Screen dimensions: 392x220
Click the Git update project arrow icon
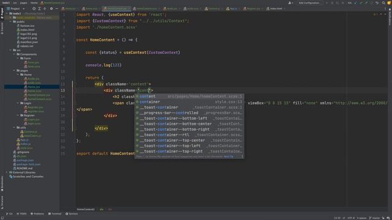coord(355,2)
